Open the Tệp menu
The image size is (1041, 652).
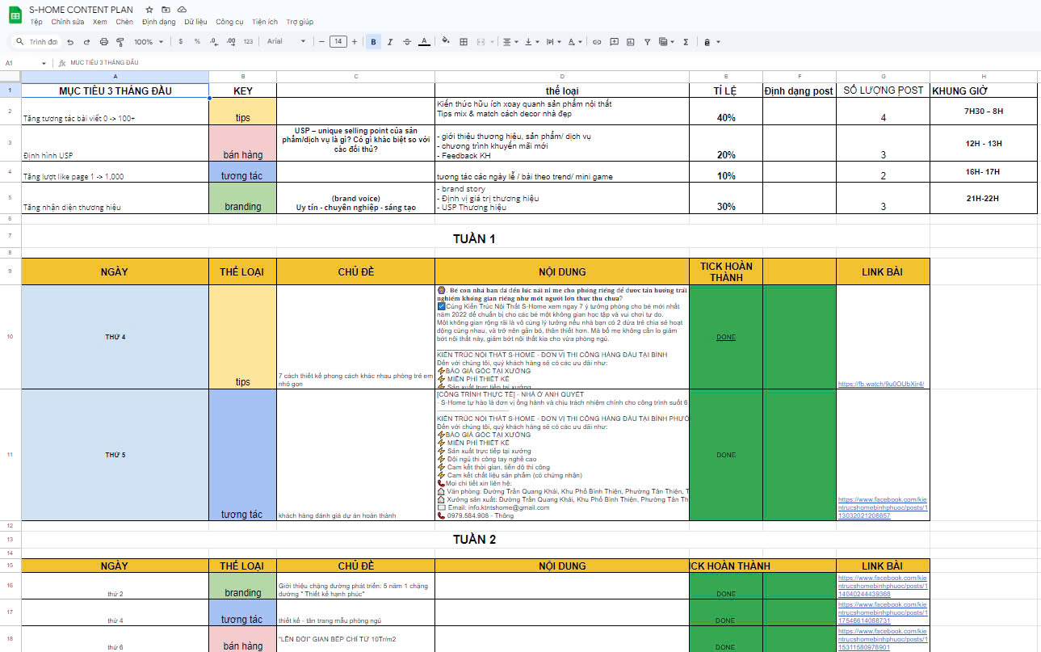pyautogui.click(x=36, y=22)
